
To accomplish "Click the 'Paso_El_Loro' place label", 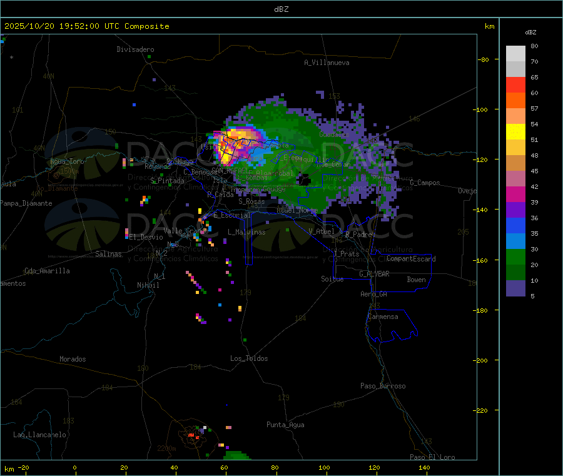I will point(432,457).
